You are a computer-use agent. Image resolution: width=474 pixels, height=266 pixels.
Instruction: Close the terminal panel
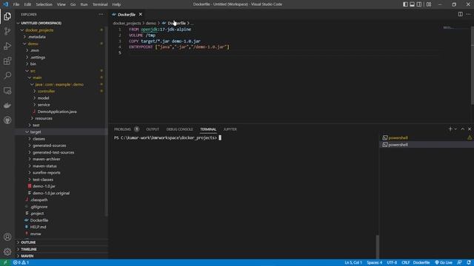pos(470,129)
